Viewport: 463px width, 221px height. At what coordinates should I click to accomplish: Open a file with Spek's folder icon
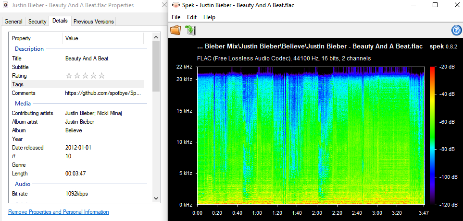click(175, 30)
